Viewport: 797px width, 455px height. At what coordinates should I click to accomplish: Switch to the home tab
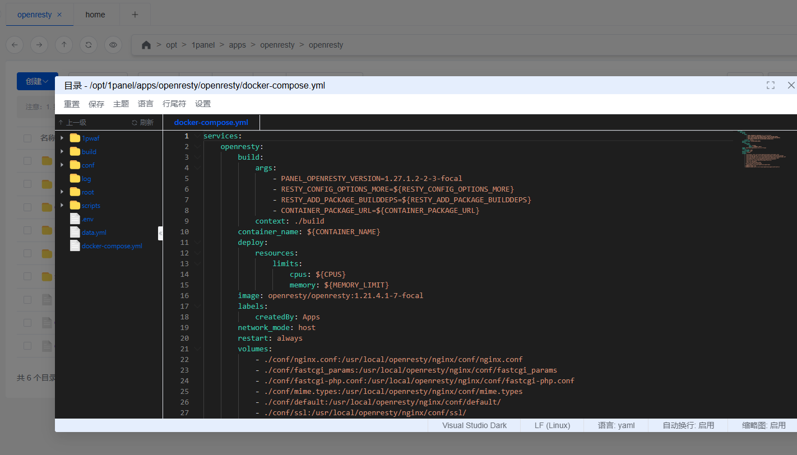tap(95, 15)
